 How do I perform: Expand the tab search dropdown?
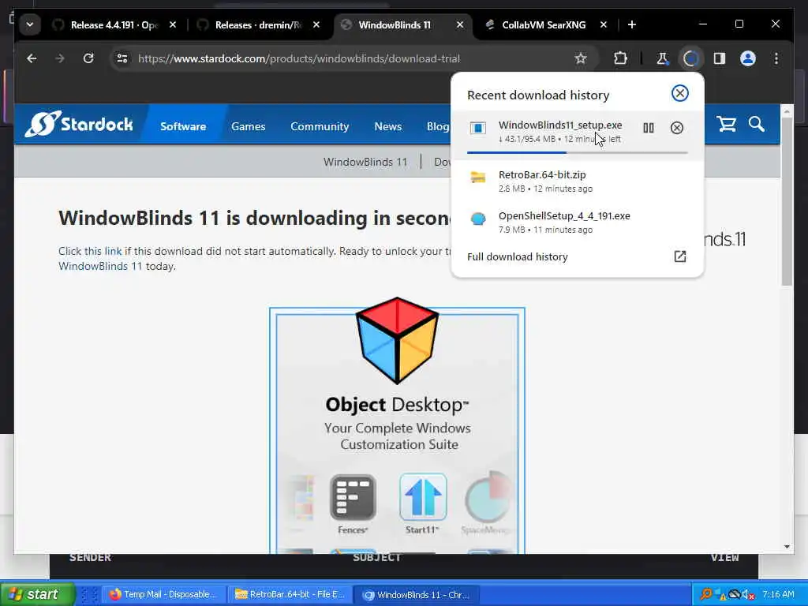pyautogui.click(x=30, y=24)
